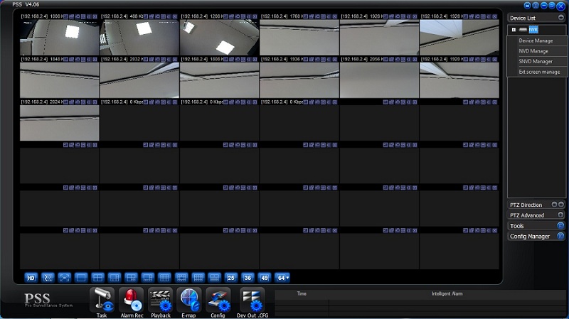Click the PSS Pro Surveillance System logo
This screenshot has width=569, height=319.
coord(48,300)
